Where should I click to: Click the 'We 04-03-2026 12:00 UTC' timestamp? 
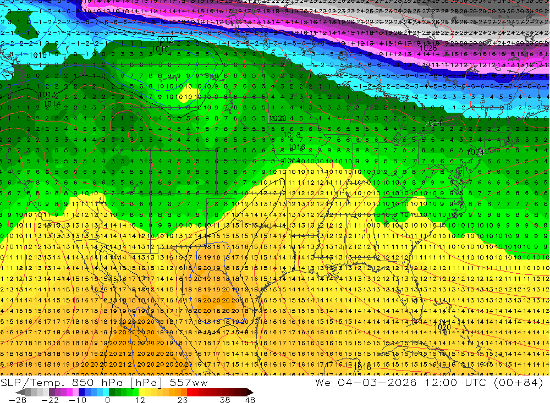pos(402,382)
